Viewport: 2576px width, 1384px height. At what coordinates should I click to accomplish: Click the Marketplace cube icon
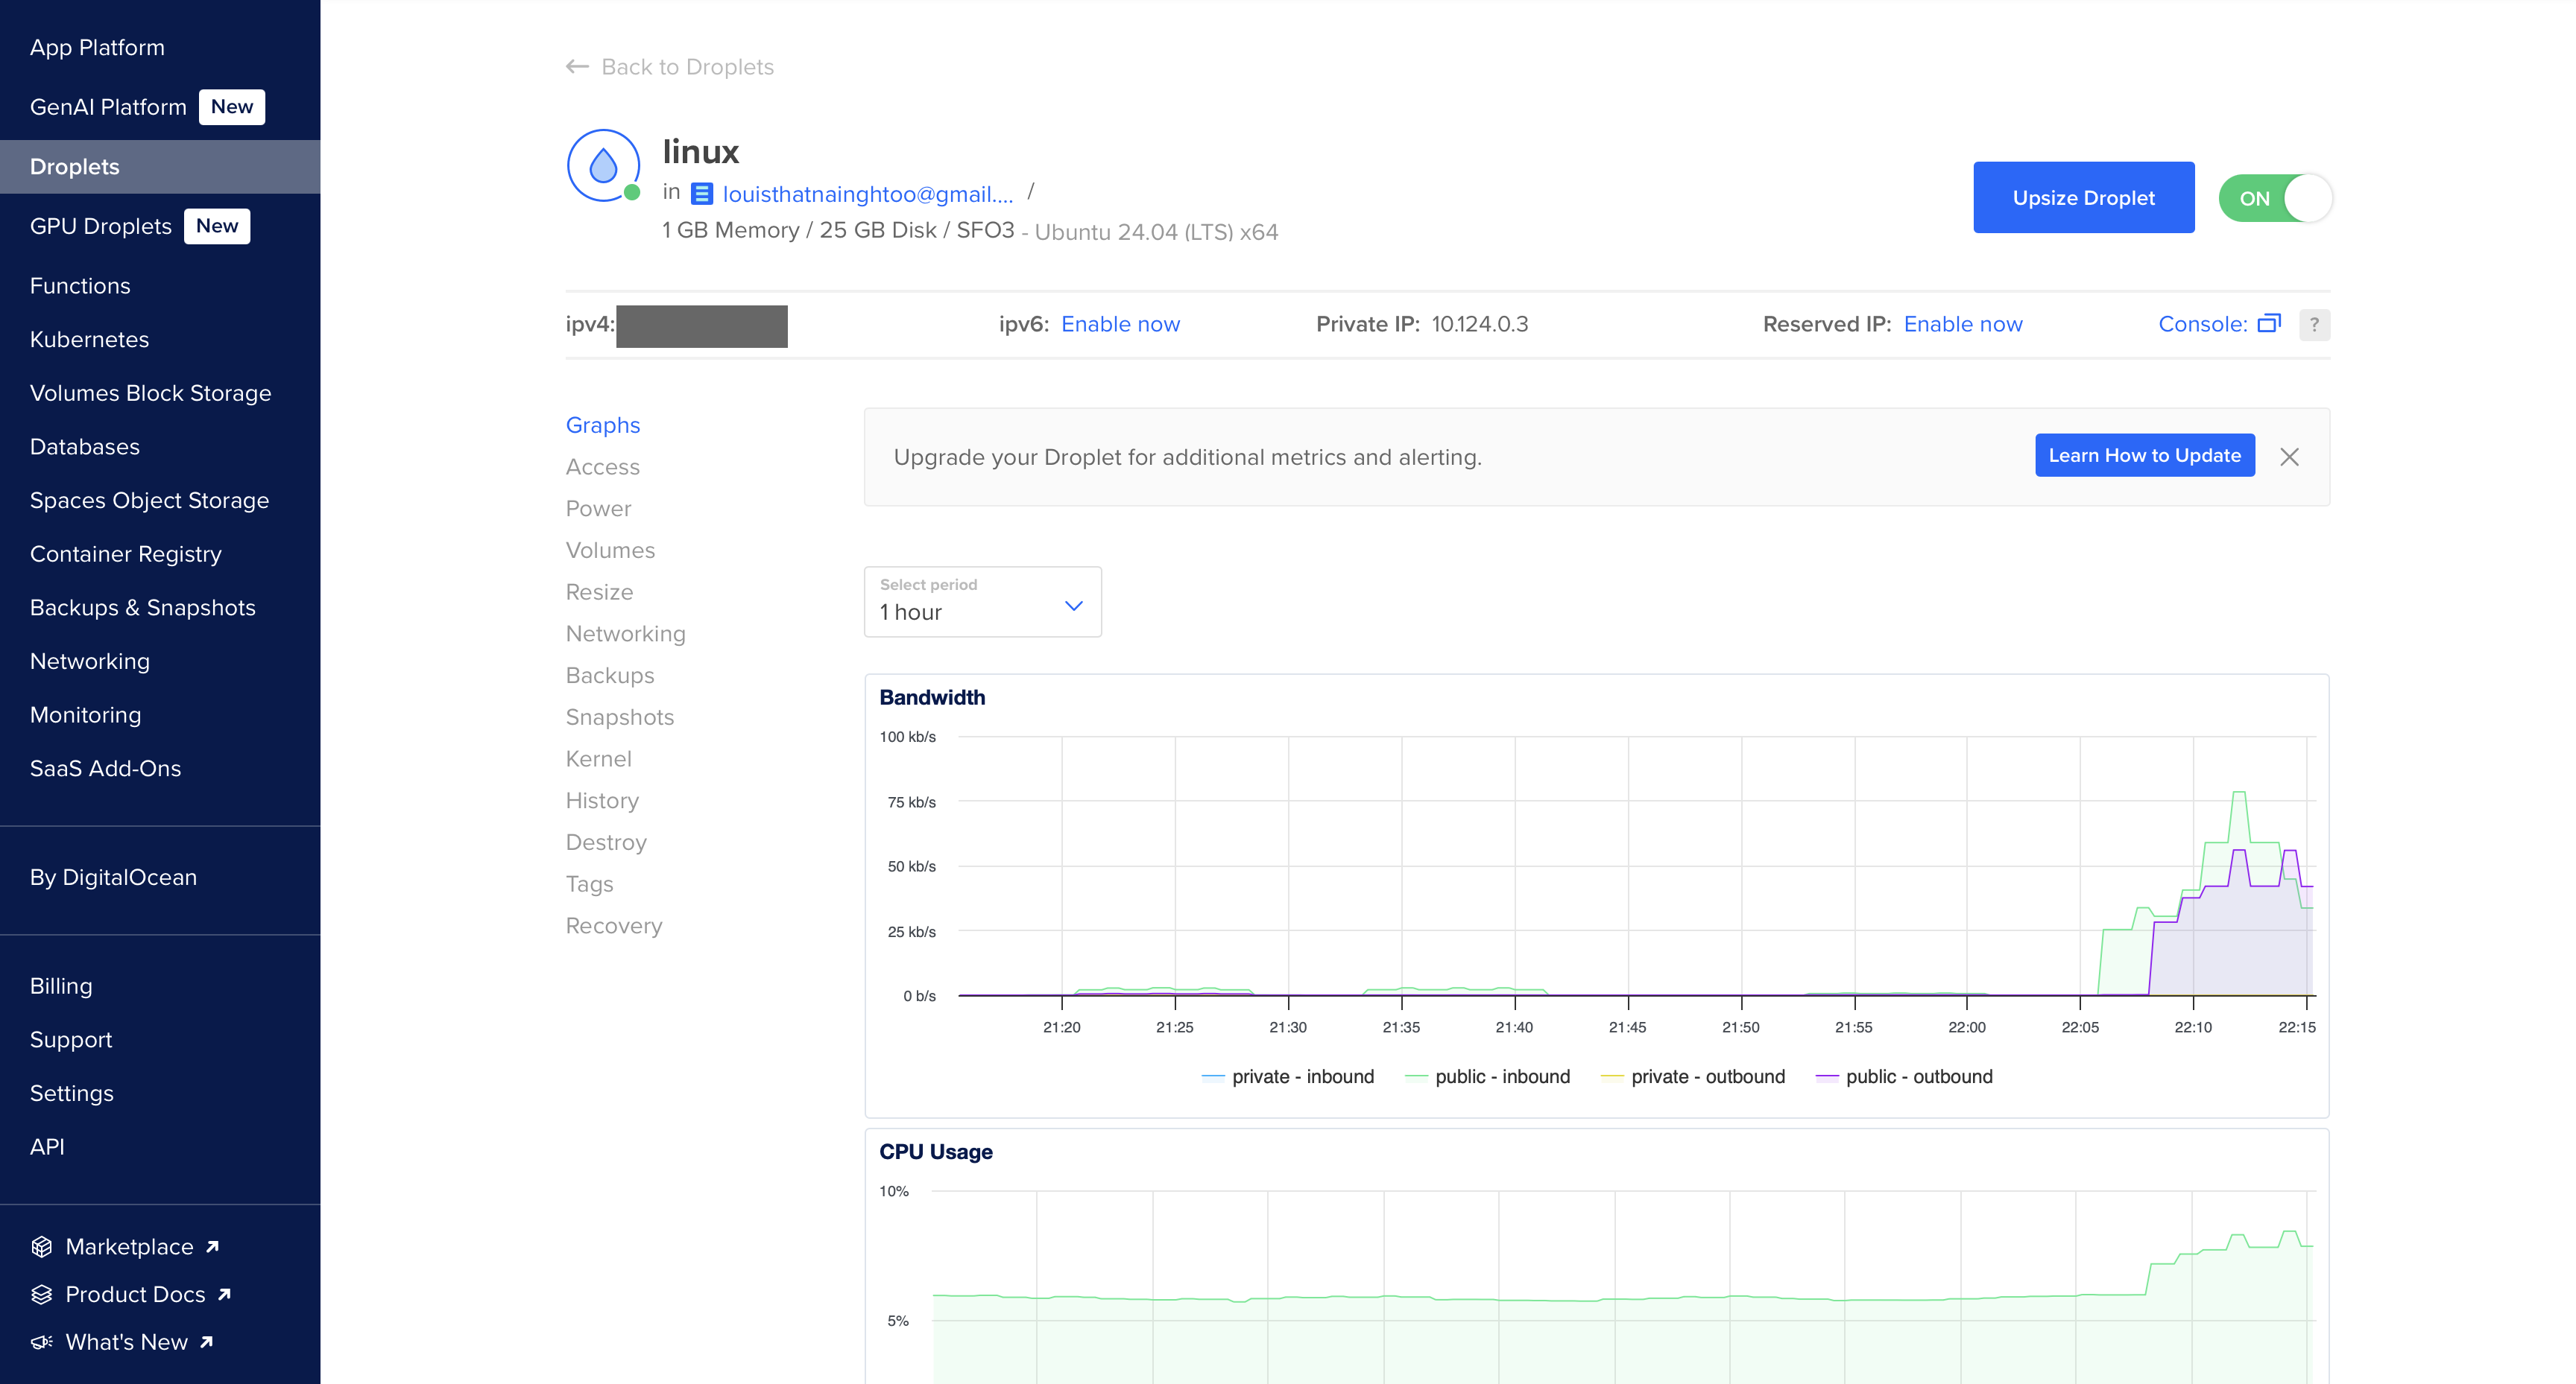42,1246
